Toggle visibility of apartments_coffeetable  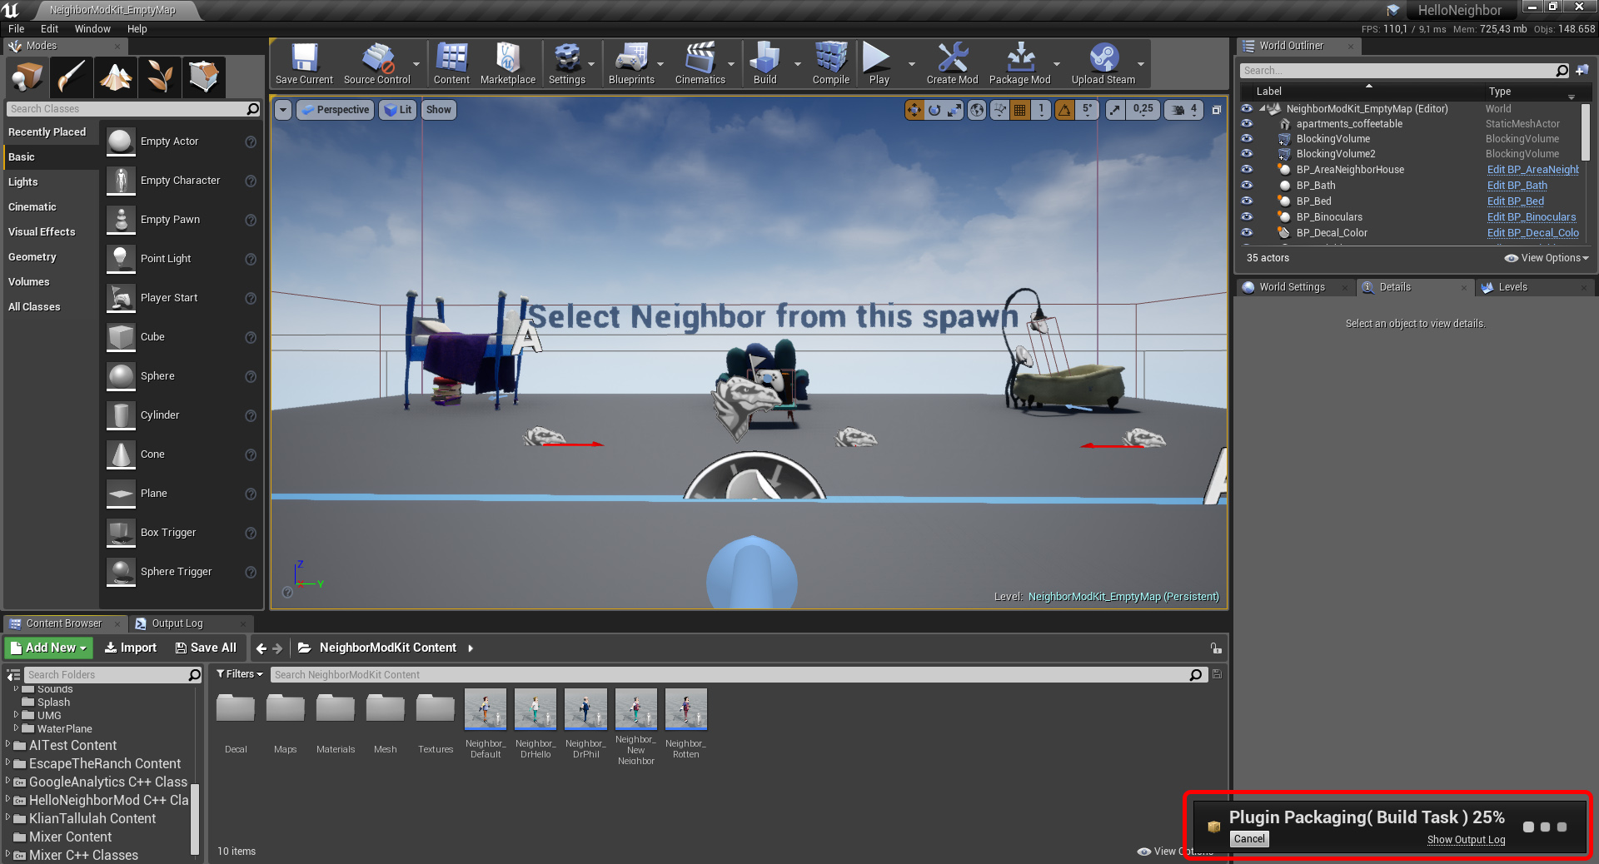(1247, 124)
